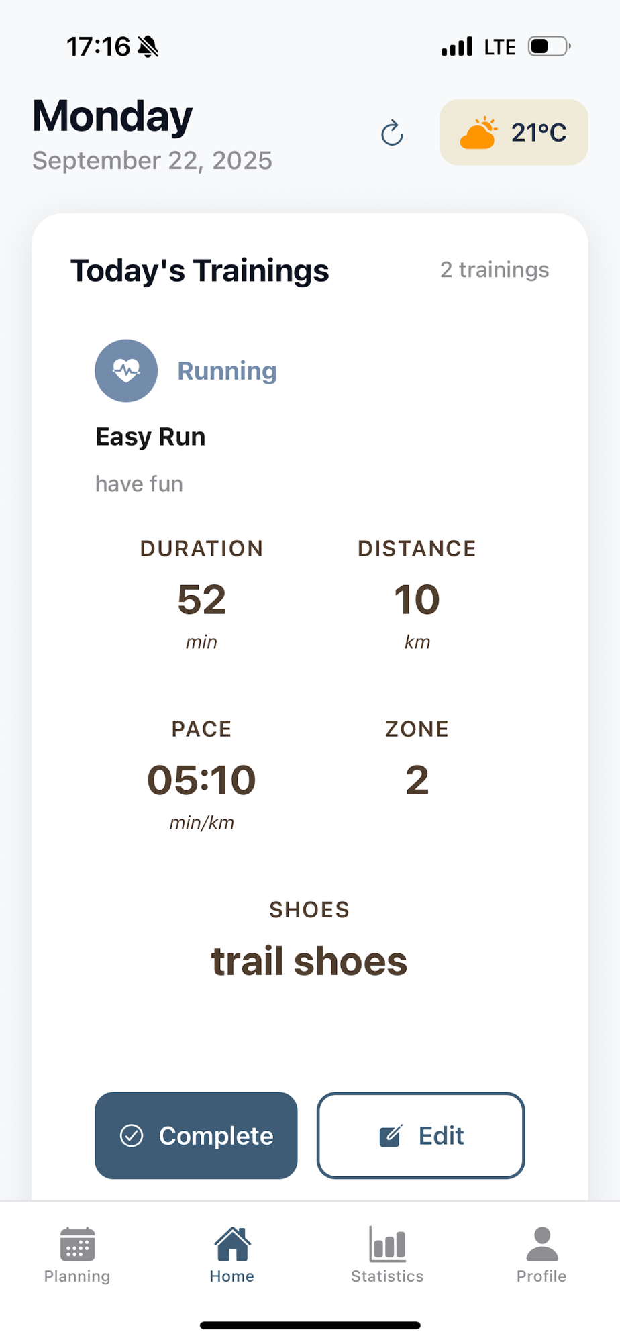Switch to the Home tab
Image resolution: width=620 pixels, height=1342 pixels.
[x=232, y=1255]
